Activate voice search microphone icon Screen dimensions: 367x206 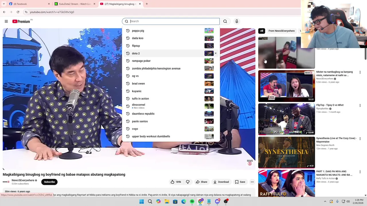[x=237, y=21]
